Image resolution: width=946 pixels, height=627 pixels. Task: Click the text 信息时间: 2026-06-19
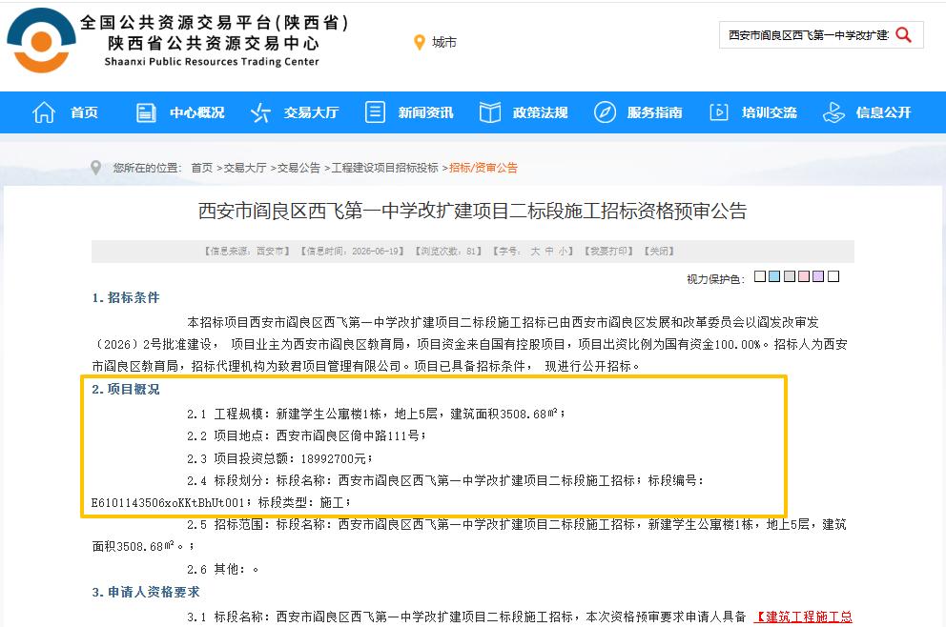352,251
